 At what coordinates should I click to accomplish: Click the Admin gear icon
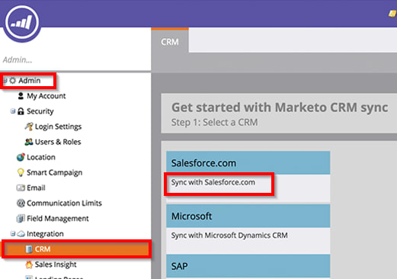click(x=12, y=81)
